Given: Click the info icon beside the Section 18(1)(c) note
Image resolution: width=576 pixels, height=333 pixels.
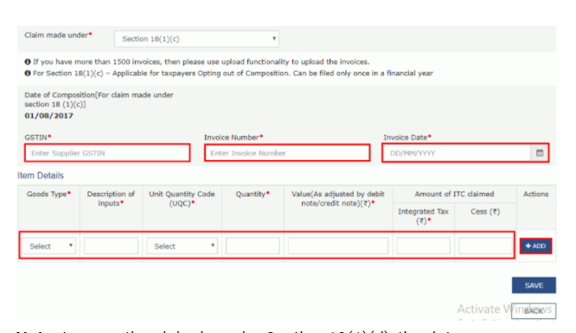Looking at the screenshot, I should (x=28, y=74).
